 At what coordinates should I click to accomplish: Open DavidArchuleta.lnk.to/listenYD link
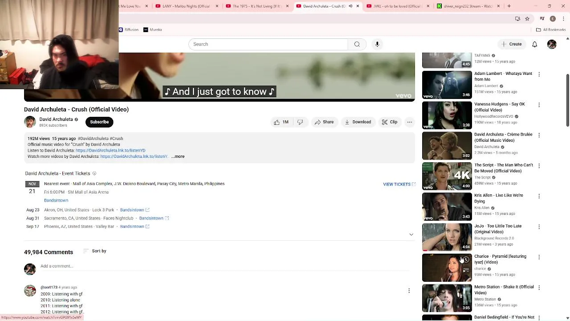coord(110,151)
